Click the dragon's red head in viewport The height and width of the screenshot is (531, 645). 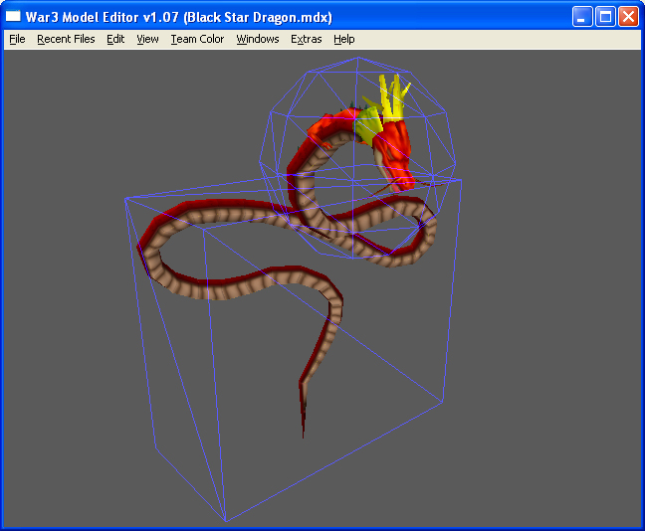coord(396,154)
